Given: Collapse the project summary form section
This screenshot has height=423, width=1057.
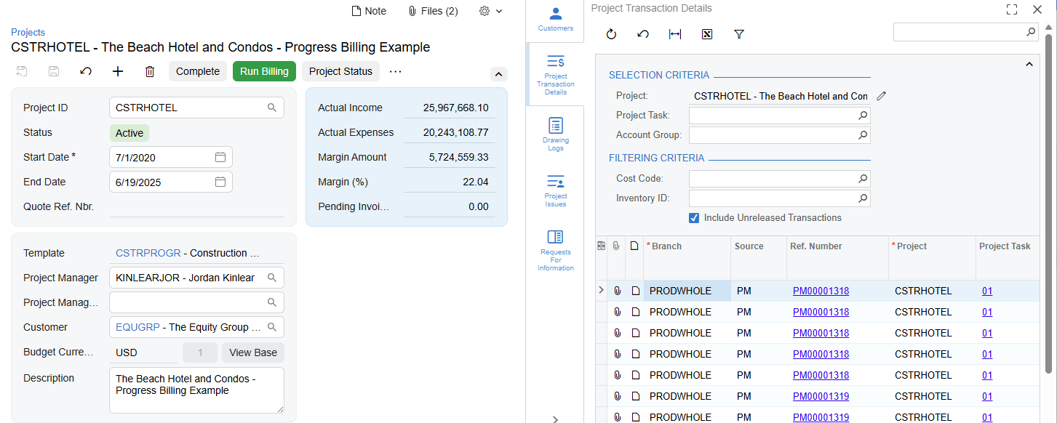Looking at the screenshot, I should pos(498,74).
